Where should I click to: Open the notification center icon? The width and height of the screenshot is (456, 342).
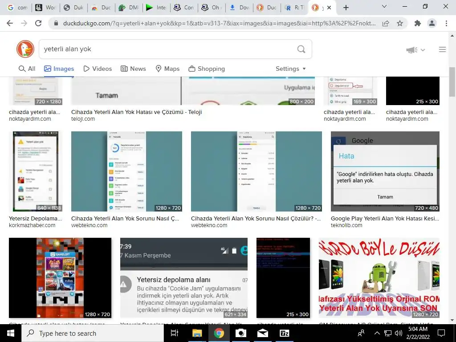click(x=441, y=333)
